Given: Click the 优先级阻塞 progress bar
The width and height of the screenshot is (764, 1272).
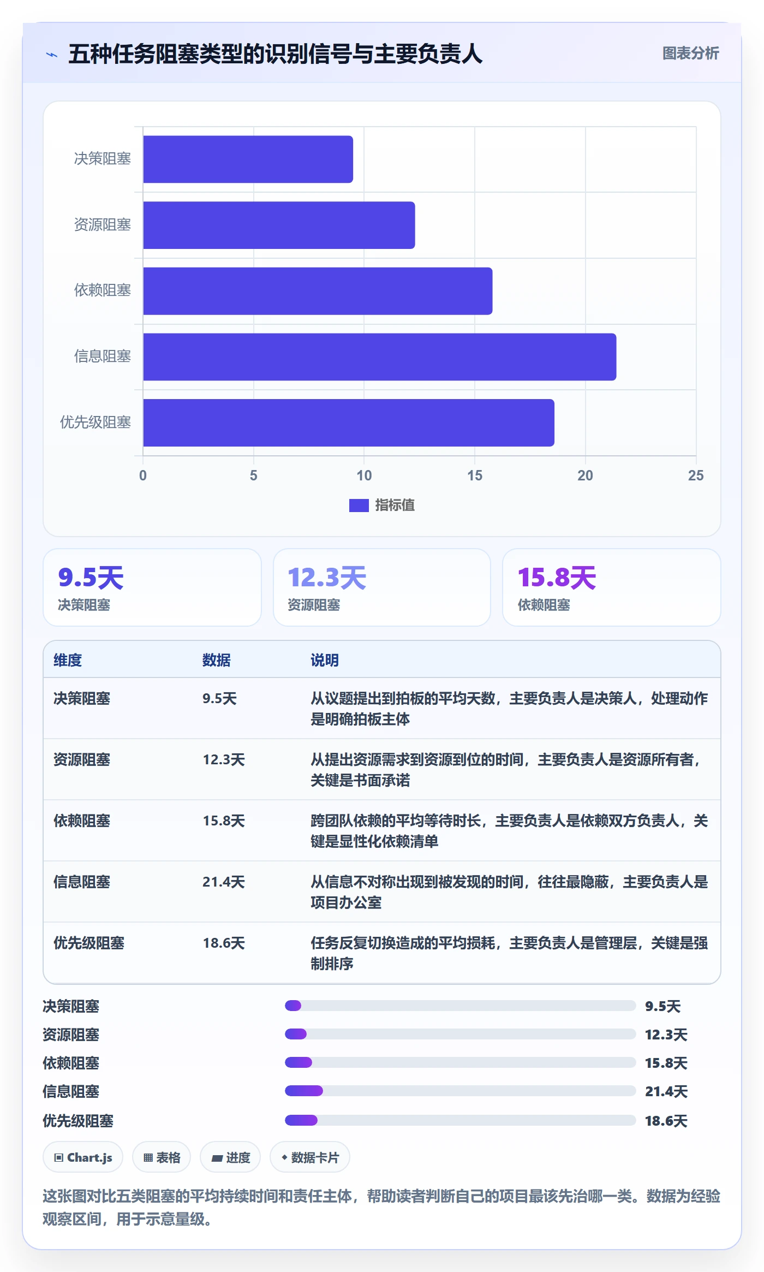Looking at the screenshot, I should coord(460,1120).
